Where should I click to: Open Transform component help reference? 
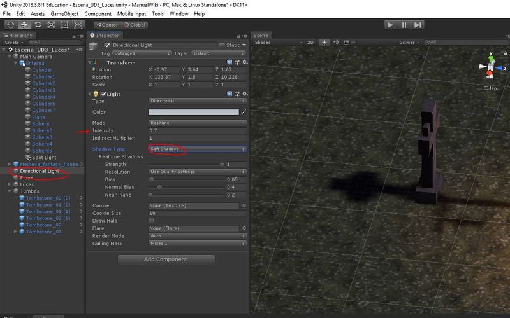[229, 62]
